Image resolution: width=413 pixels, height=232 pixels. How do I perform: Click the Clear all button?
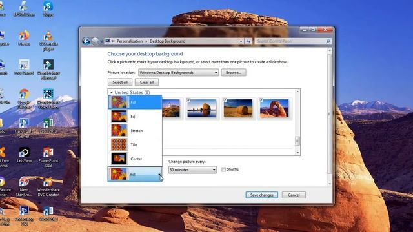[146, 82]
